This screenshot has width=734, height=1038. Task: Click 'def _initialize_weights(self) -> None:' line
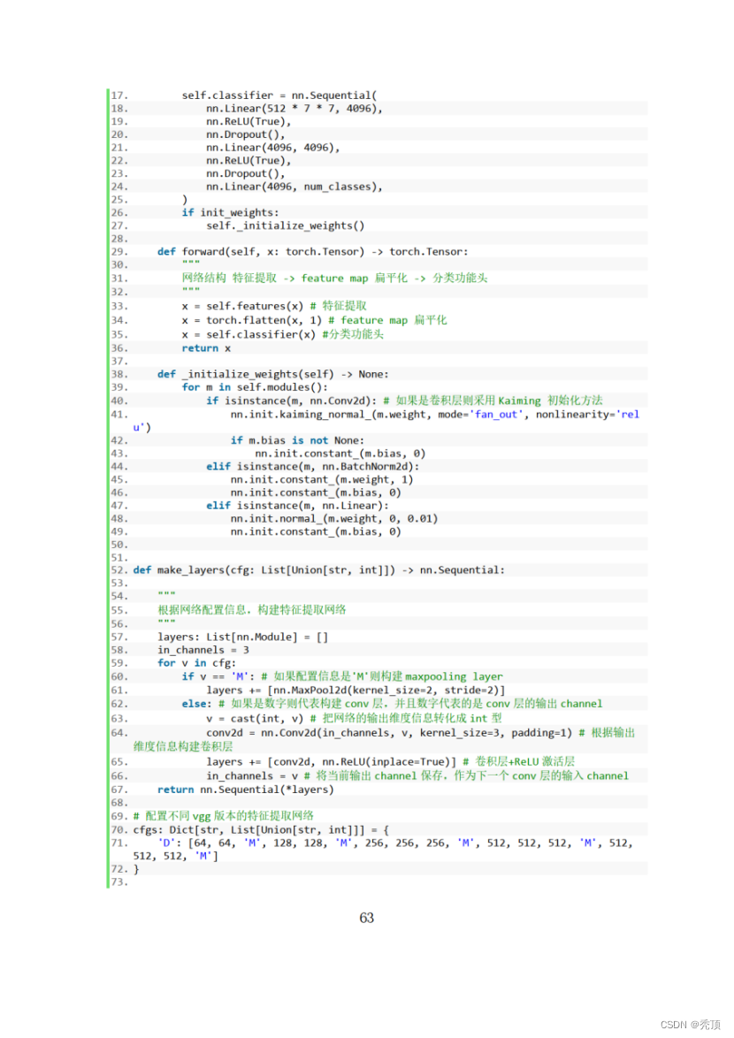(272, 374)
